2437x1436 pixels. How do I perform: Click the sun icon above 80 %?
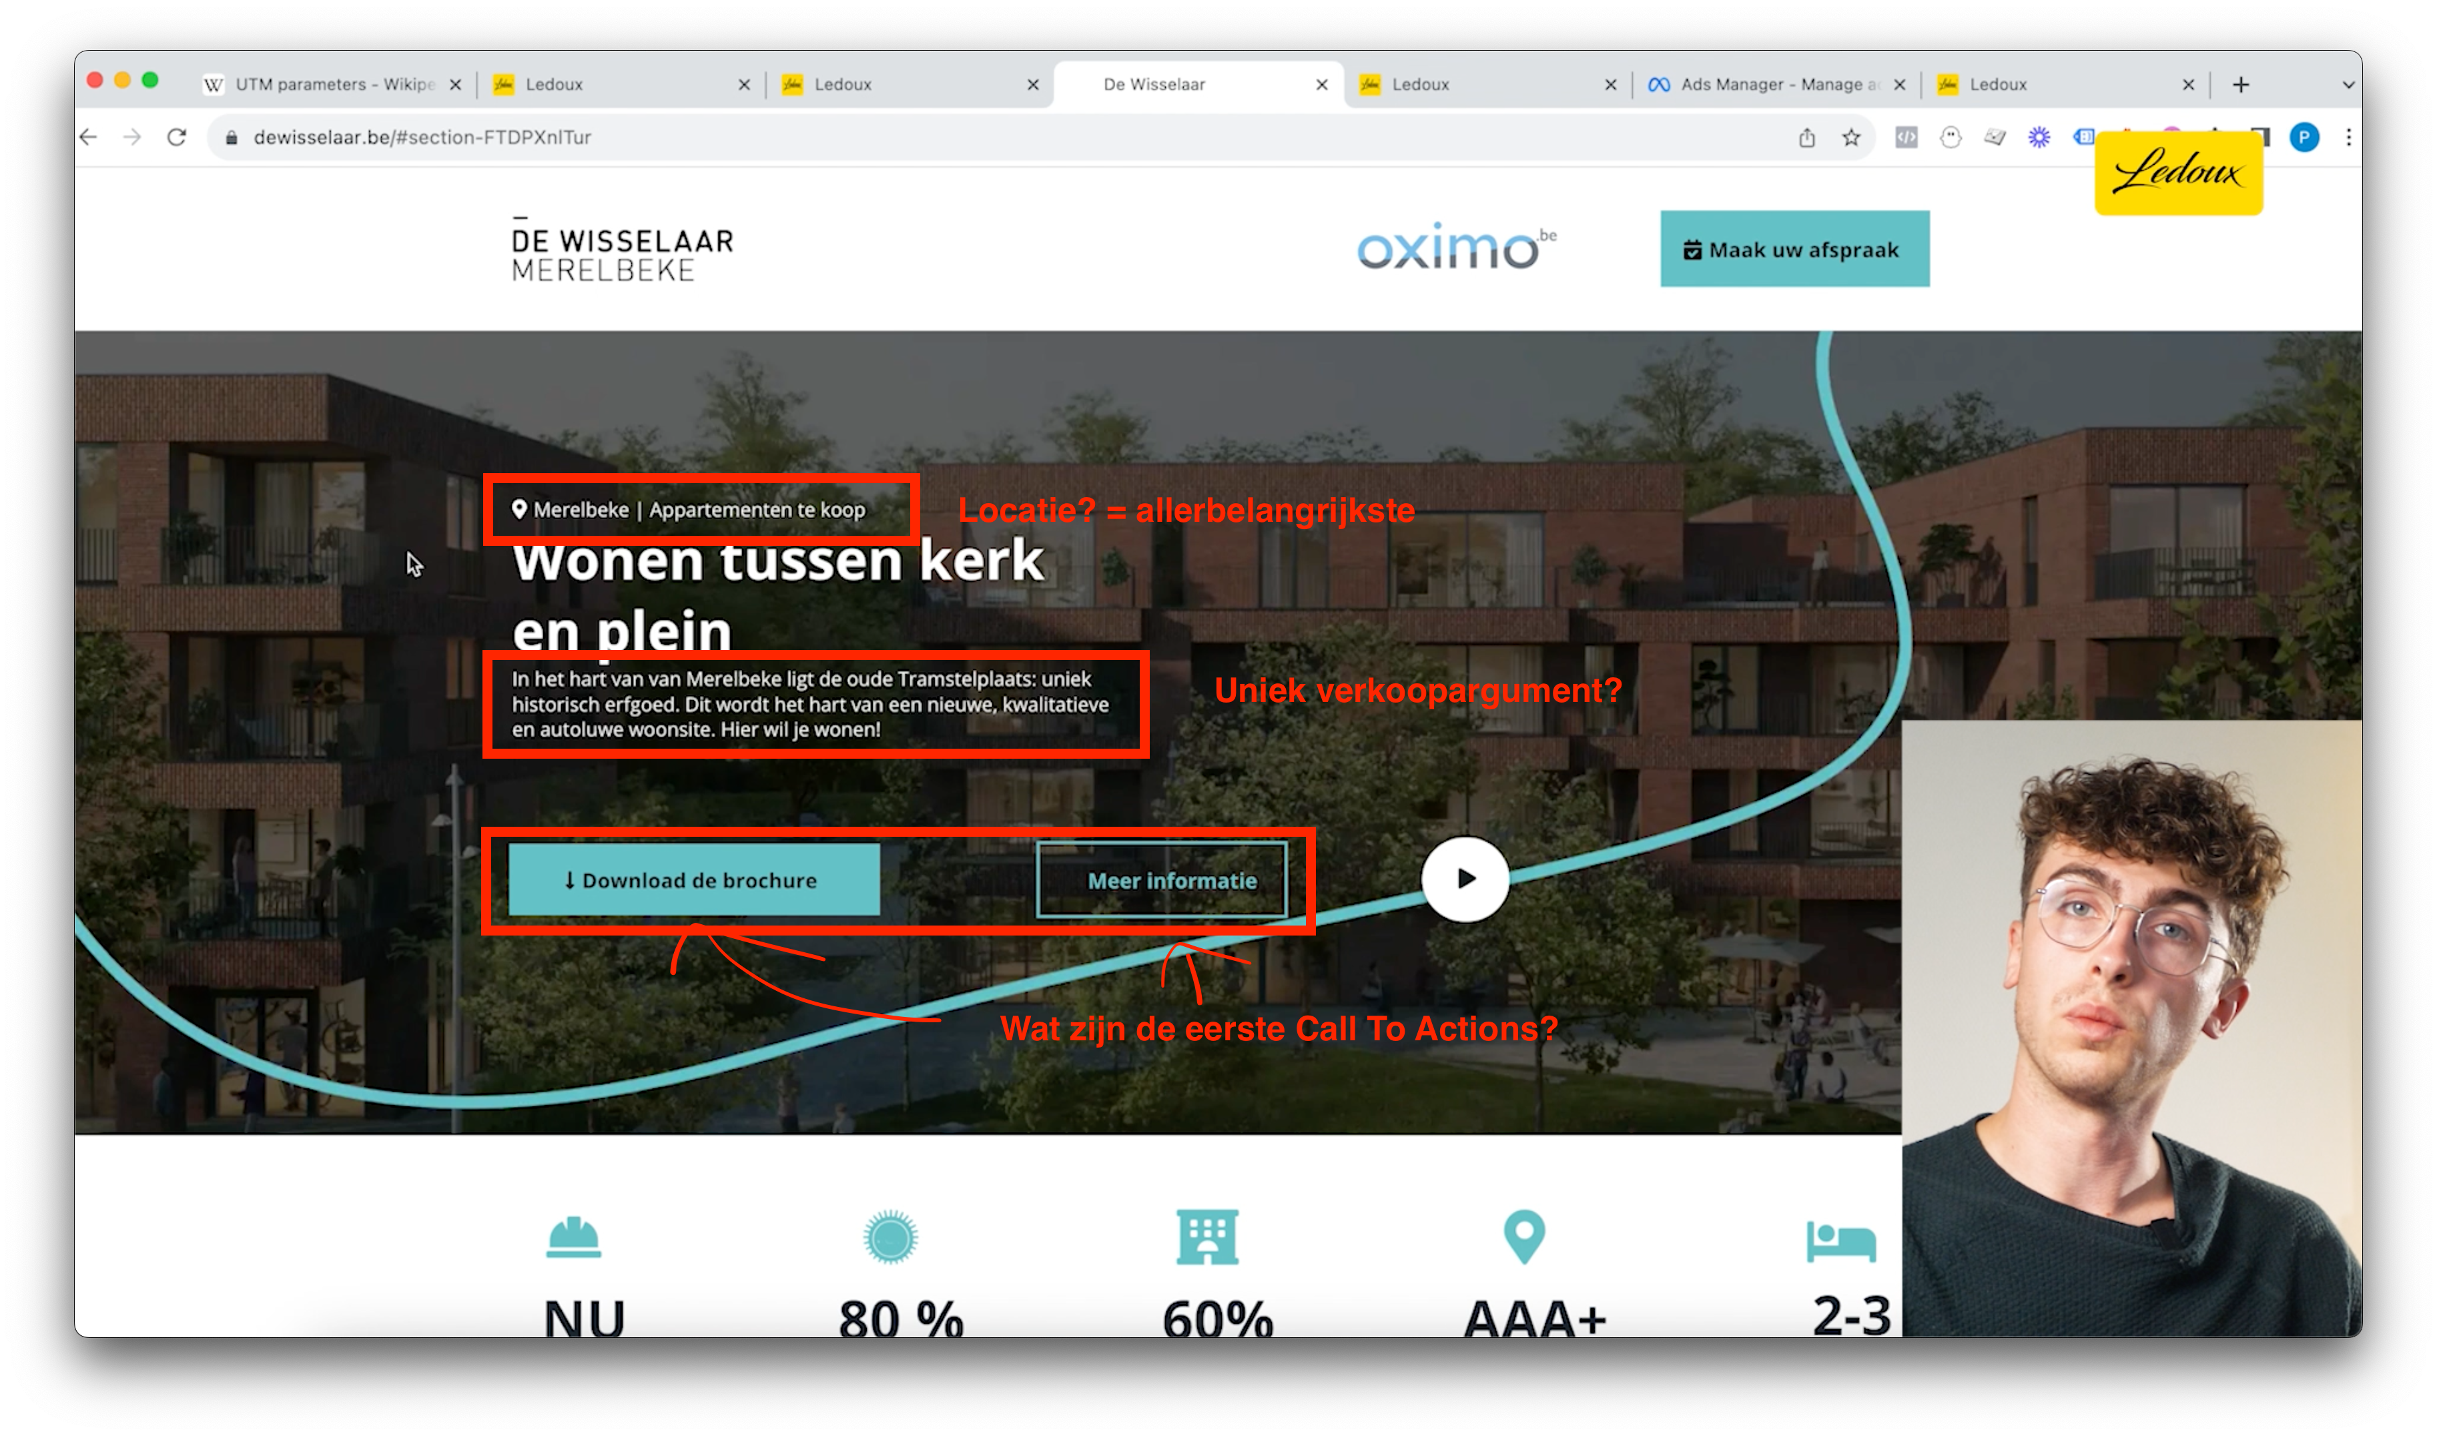890,1236
